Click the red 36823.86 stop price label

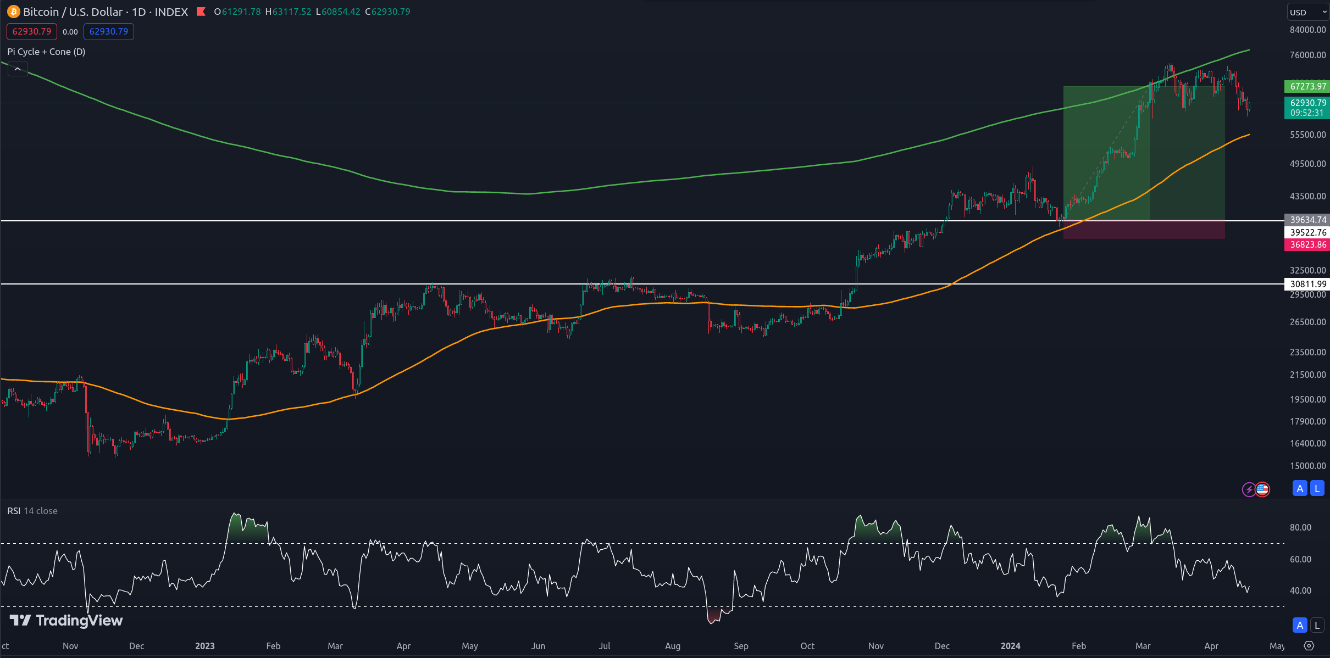coord(1307,245)
